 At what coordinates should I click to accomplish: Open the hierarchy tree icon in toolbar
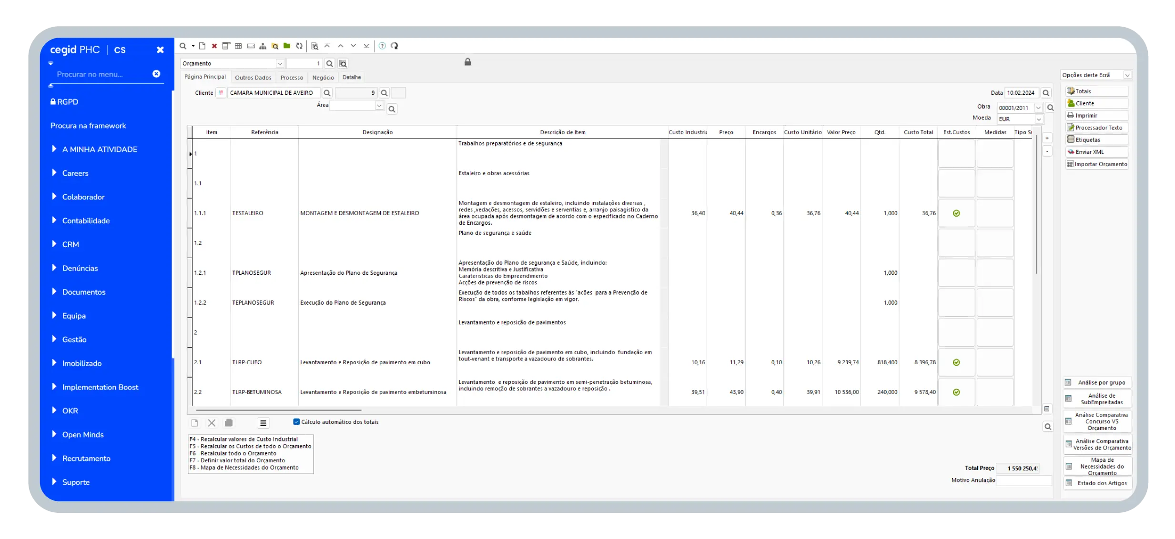pyautogui.click(x=263, y=46)
